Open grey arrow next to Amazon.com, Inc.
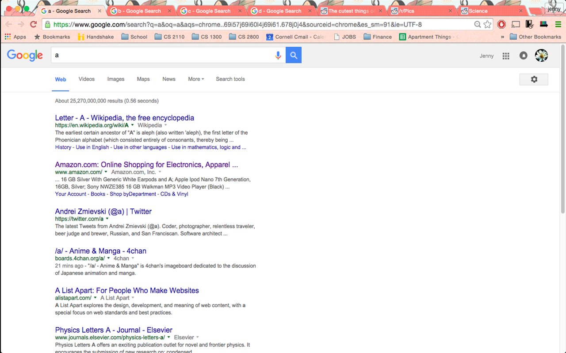This screenshot has width=566, height=353. [x=160, y=172]
